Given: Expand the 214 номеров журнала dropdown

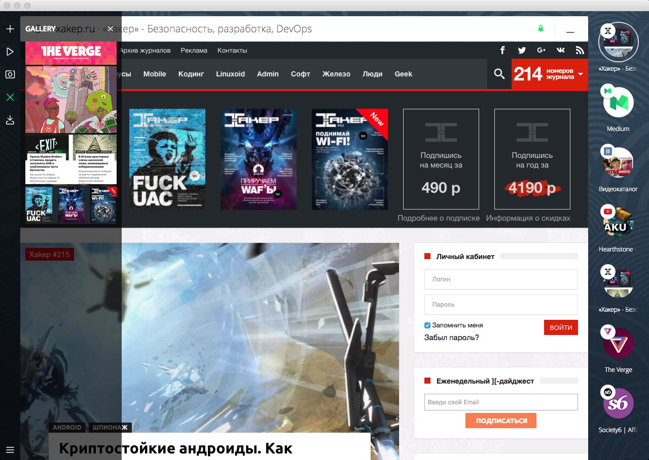Looking at the screenshot, I should (550, 74).
